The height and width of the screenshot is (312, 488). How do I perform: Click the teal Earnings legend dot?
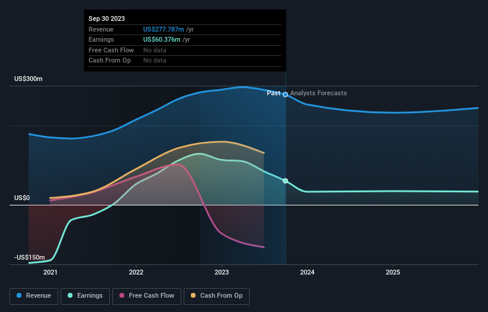point(70,295)
